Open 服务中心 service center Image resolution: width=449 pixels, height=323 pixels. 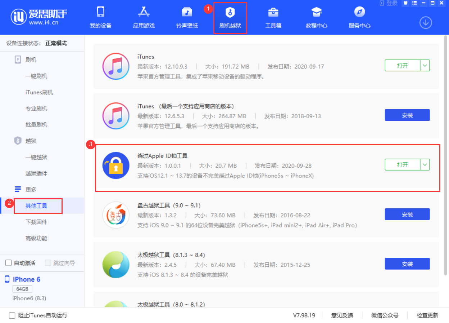point(359,17)
